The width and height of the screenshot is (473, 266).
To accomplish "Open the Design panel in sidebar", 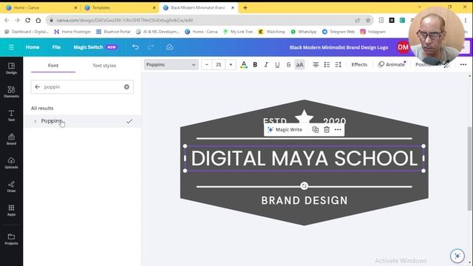I will pyautogui.click(x=11, y=69).
